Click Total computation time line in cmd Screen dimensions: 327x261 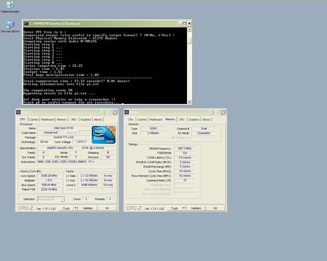pyautogui.click(x=76, y=81)
